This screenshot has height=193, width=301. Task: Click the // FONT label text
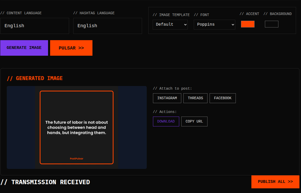(201, 15)
